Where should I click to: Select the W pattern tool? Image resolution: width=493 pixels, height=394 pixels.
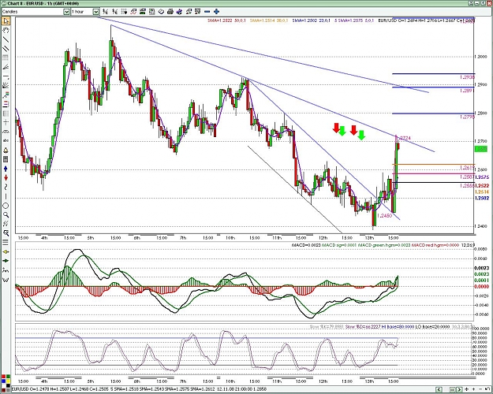6,279
